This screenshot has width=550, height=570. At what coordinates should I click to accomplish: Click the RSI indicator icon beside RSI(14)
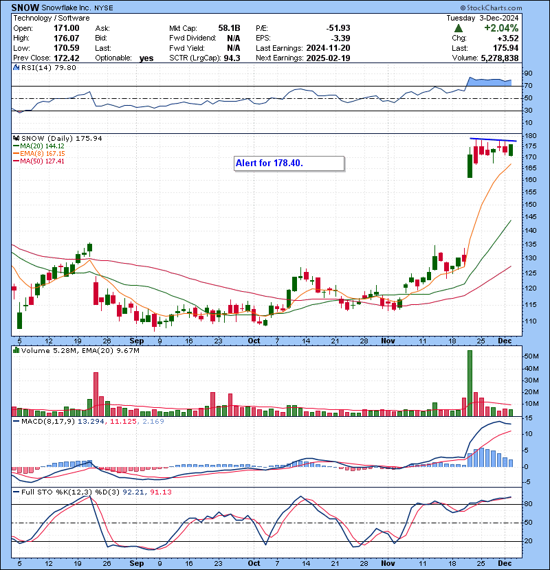click(x=16, y=67)
